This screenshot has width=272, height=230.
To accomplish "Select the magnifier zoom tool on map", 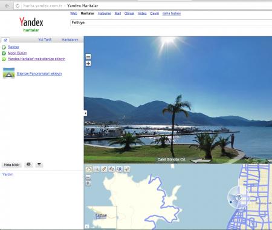I will 97,169.
